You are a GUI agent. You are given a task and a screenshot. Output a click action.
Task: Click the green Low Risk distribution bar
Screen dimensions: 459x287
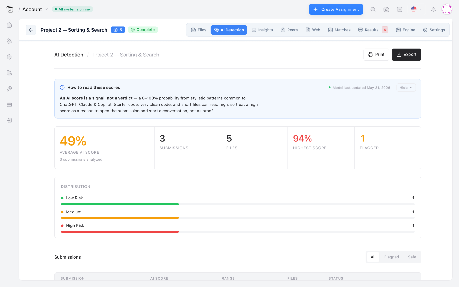tap(120, 204)
